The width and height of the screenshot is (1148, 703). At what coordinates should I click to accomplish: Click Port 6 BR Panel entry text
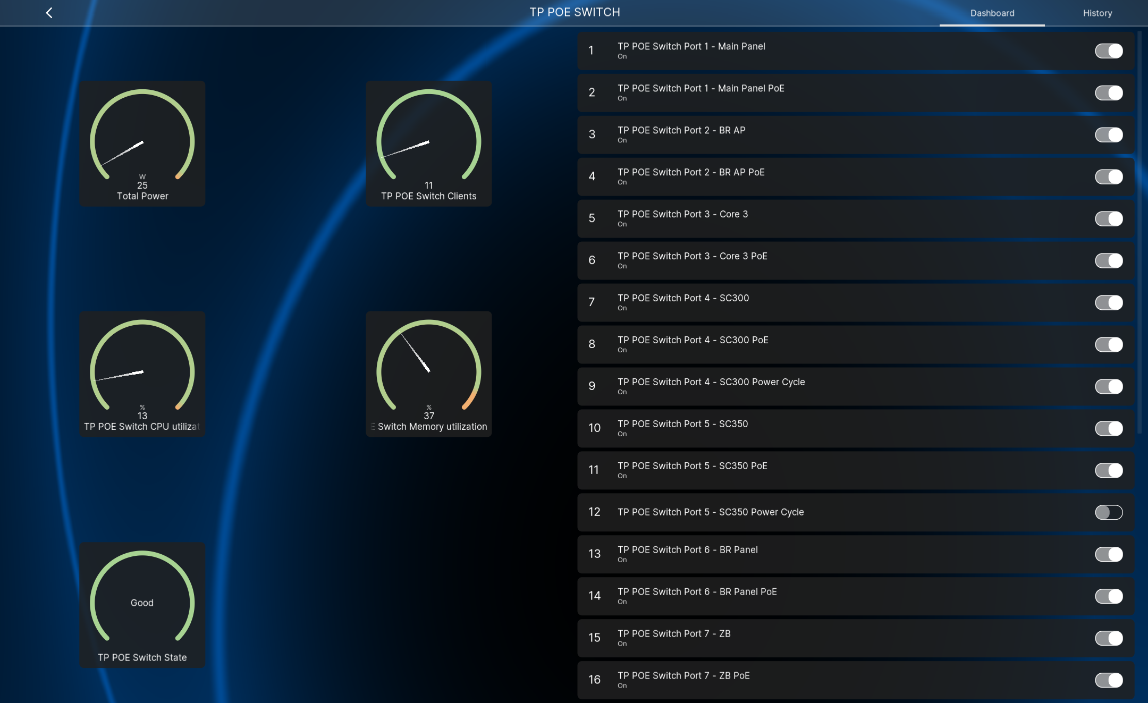(x=687, y=550)
